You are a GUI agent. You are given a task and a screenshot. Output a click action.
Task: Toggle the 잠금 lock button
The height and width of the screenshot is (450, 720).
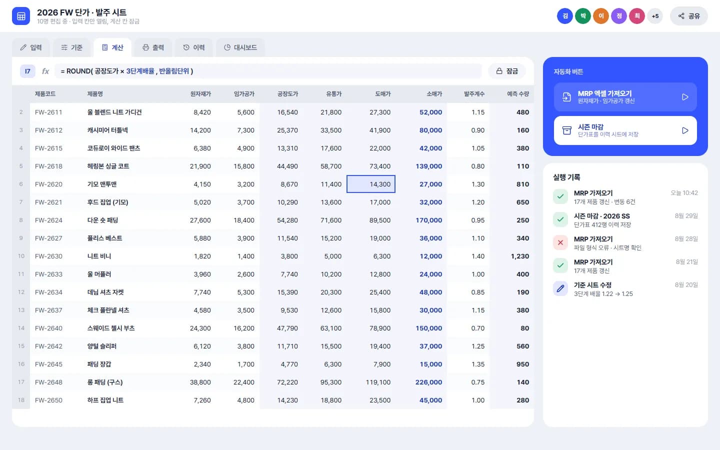click(507, 71)
